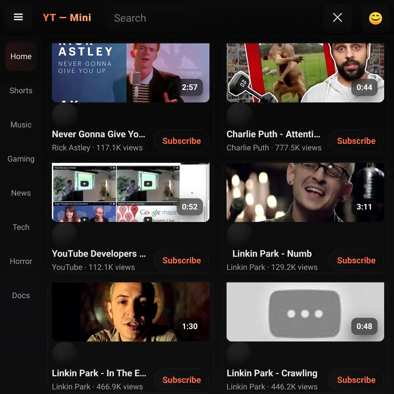Open title "Linkin Park - In The E..."

99,373
